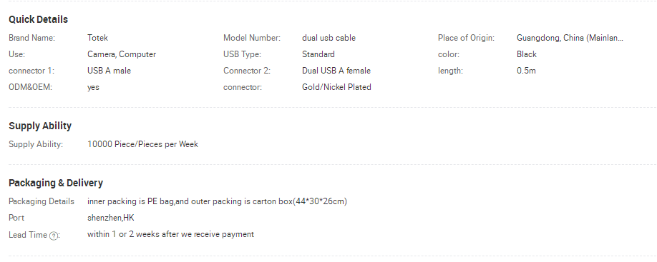
Task: Click the Standard USB Type value
Action: pyautogui.click(x=318, y=54)
